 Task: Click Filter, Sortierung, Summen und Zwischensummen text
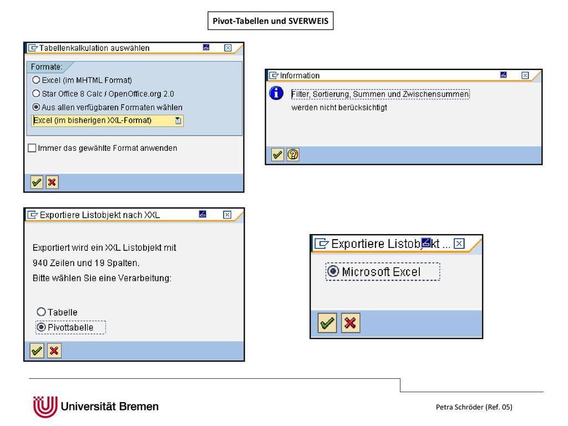point(381,94)
